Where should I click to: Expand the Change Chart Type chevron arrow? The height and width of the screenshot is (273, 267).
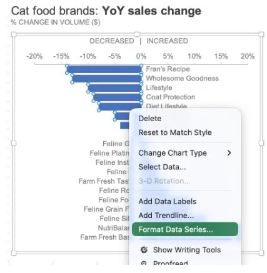(229, 153)
